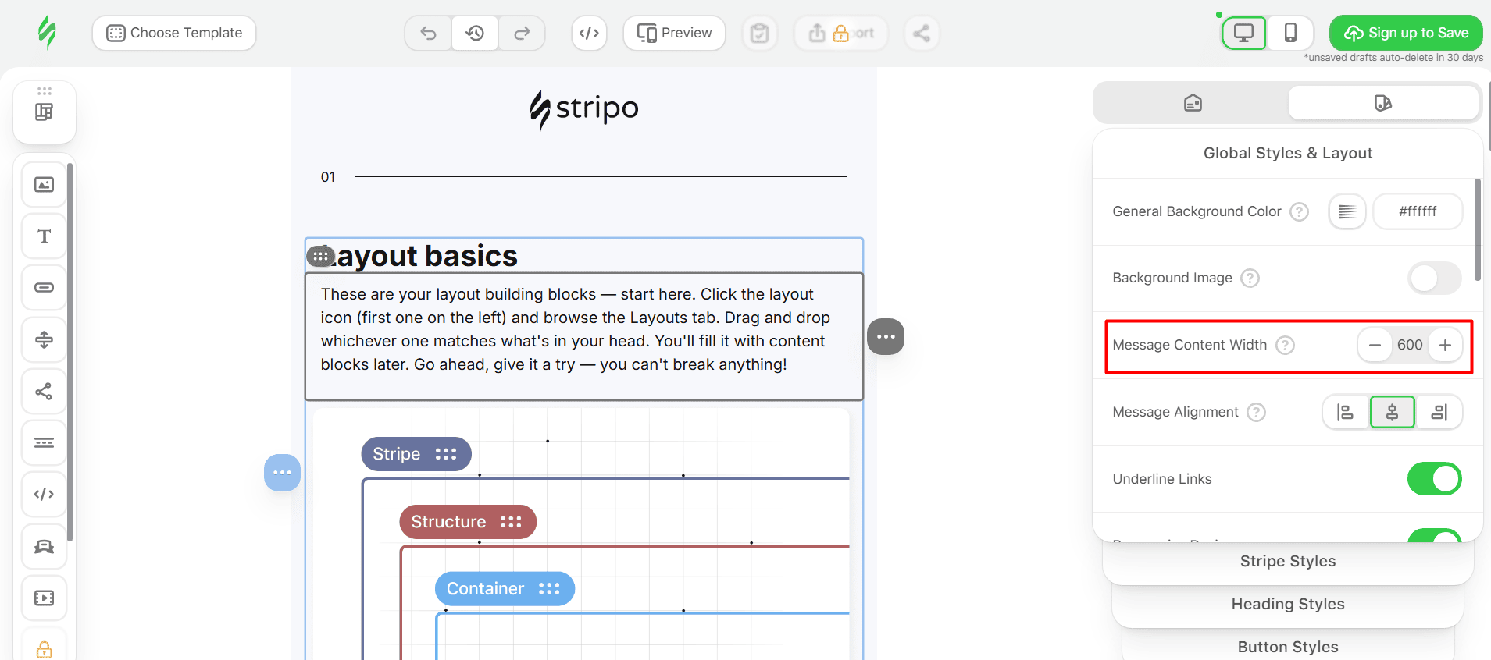Image resolution: width=1491 pixels, height=660 pixels.
Task: Open the Choose Template button
Action: click(x=174, y=33)
